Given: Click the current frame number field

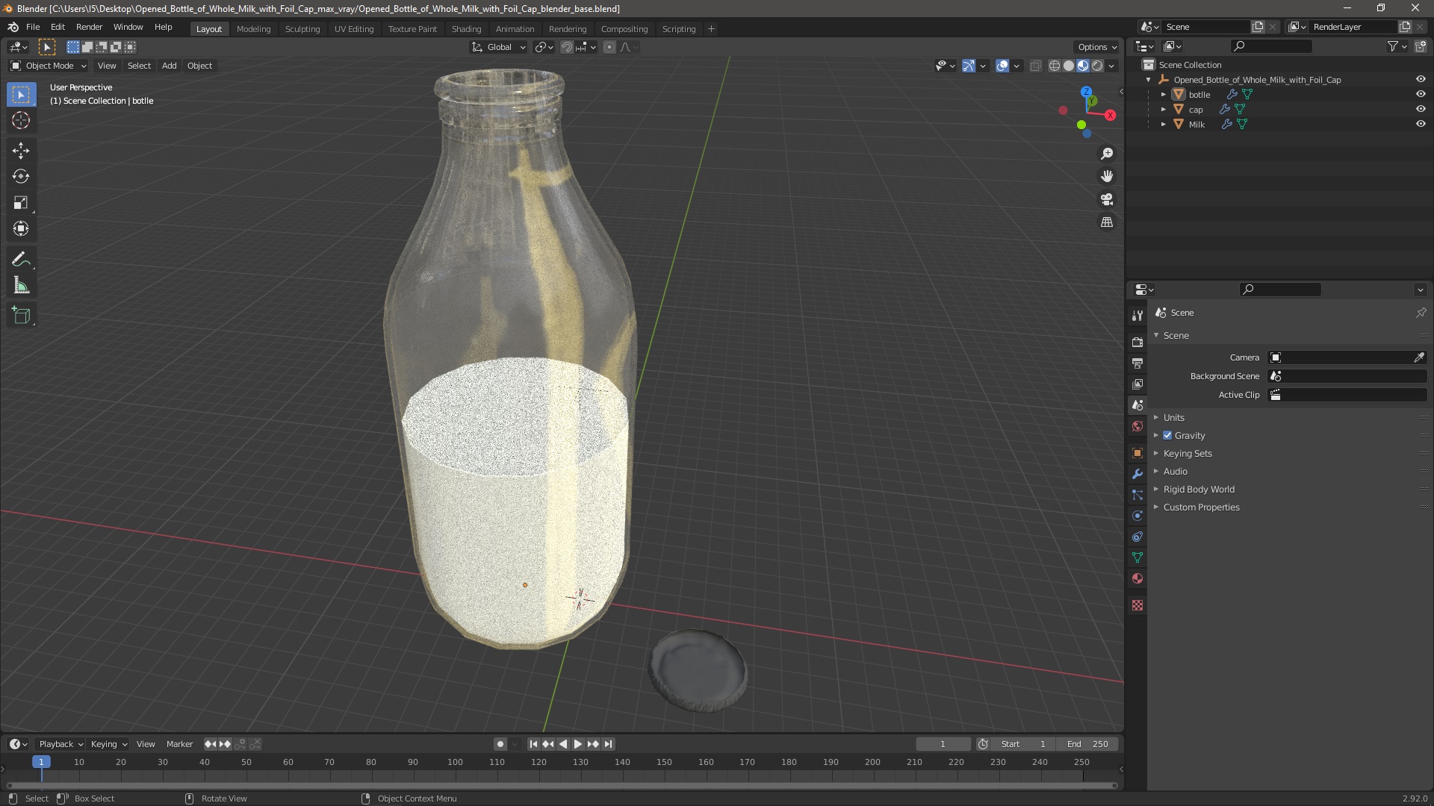Looking at the screenshot, I should click(x=943, y=744).
